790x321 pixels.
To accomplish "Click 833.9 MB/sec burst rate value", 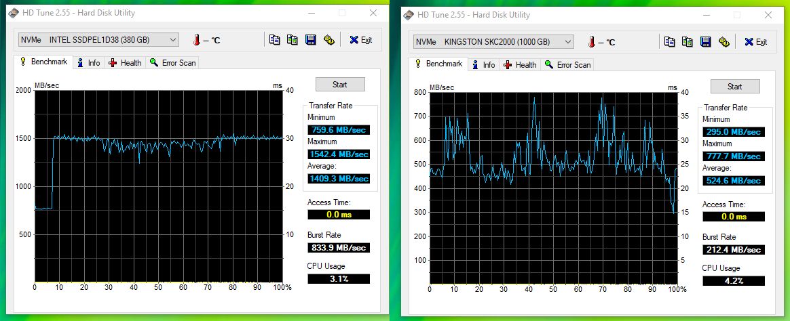I will coord(339,248).
